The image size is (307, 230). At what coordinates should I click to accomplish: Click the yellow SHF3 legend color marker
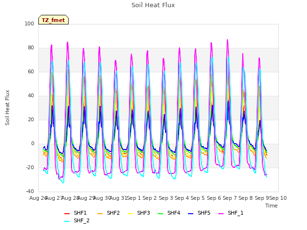(x=130, y=214)
